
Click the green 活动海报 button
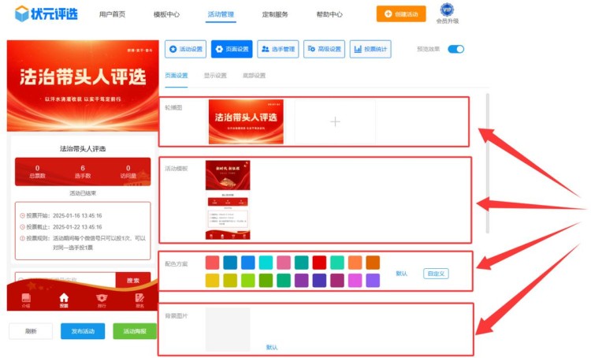click(135, 331)
